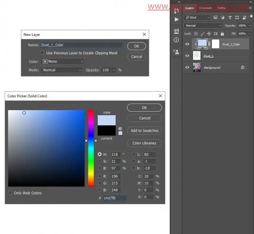The width and height of the screenshot is (254, 234).
Task: Click the link icon between Dust_1_Color thumbnails
Action: [209, 44]
